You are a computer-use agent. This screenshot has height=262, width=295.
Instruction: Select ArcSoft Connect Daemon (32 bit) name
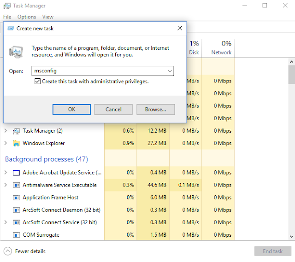point(61,210)
